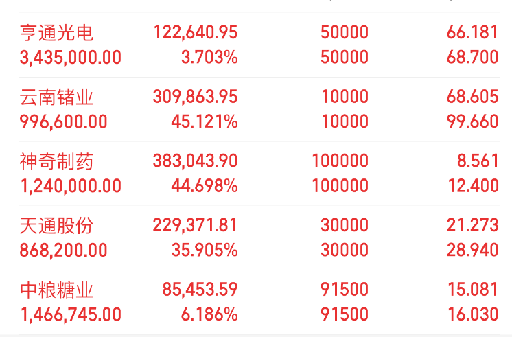Viewport: 512px width, 337px height.
Task: Tap profit percentage 44.698%
Action: (x=205, y=186)
